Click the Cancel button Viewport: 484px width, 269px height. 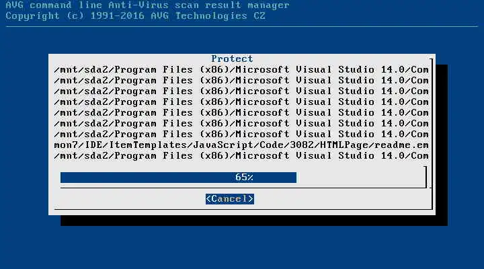coord(230,199)
